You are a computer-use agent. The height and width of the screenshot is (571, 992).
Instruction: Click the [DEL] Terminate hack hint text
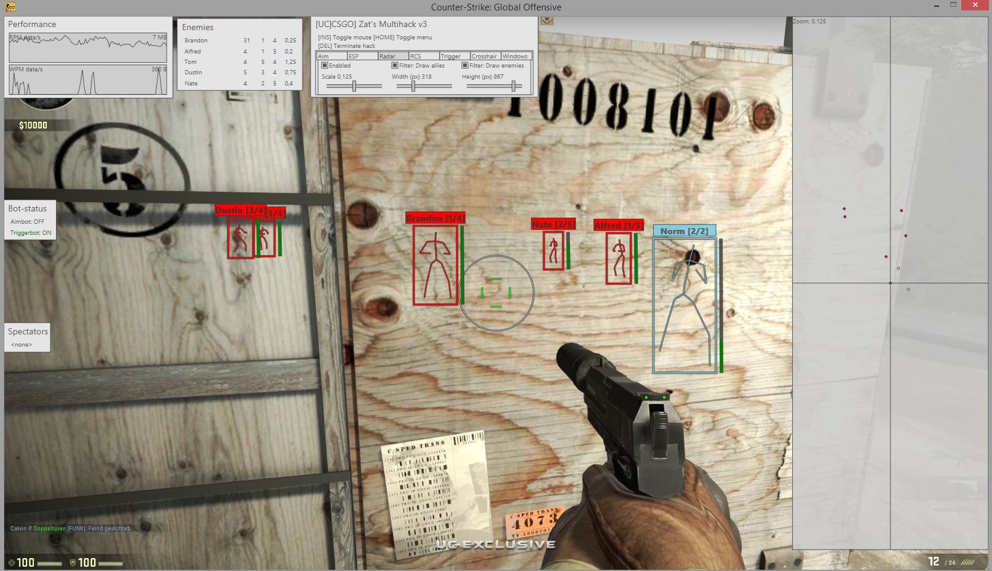click(x=347, y=46)
